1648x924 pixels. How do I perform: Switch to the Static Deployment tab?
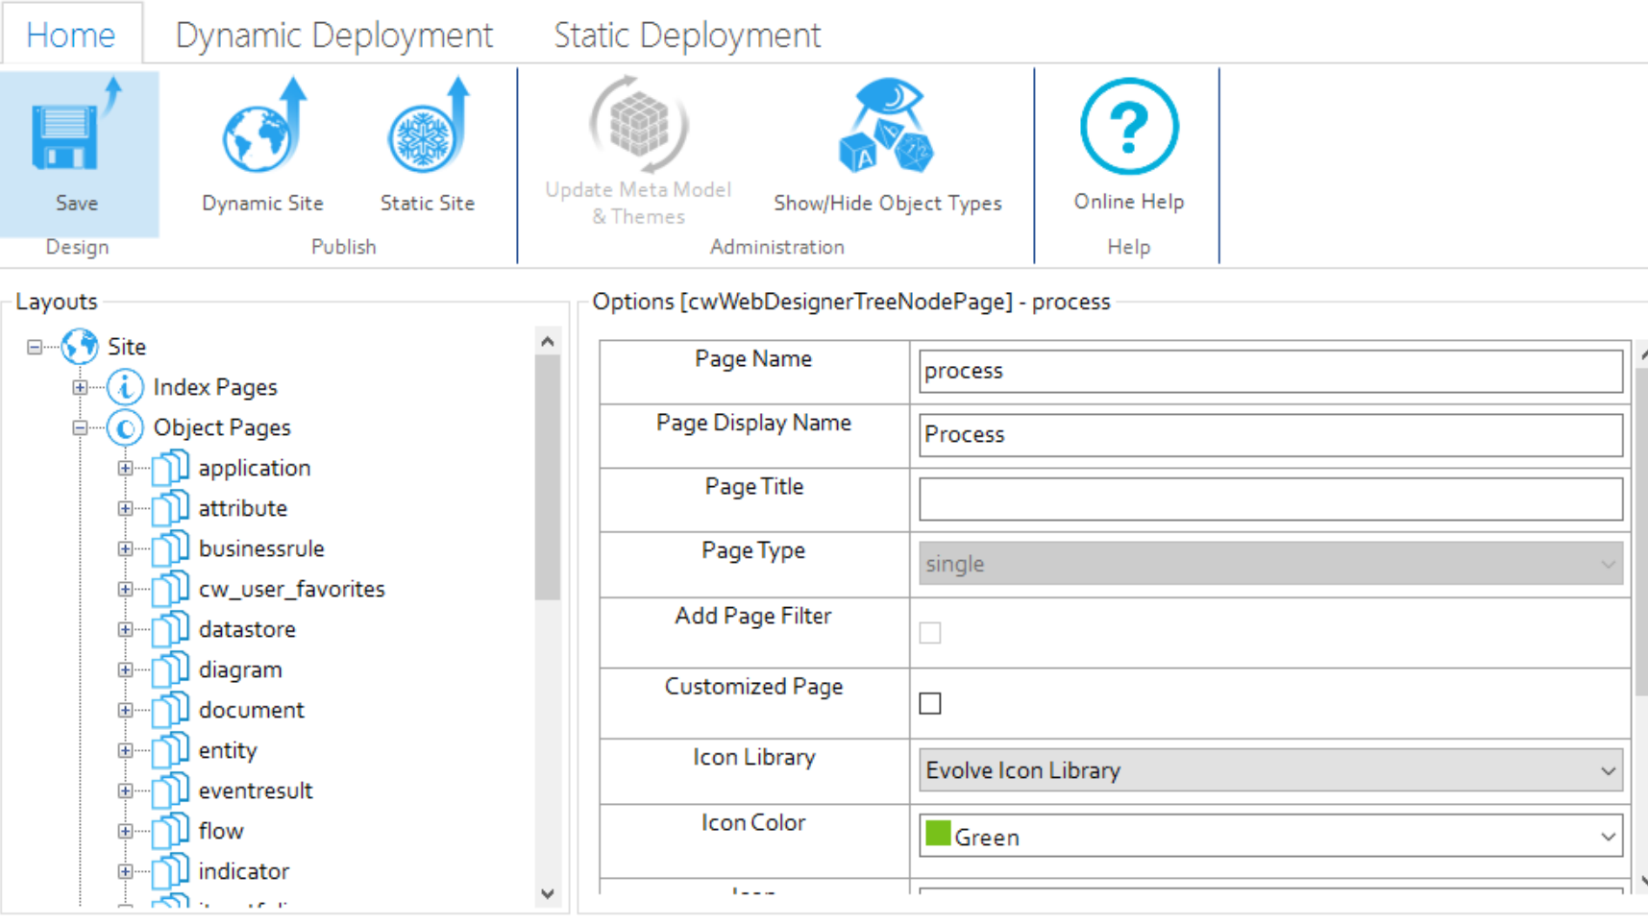click(687, 36)
